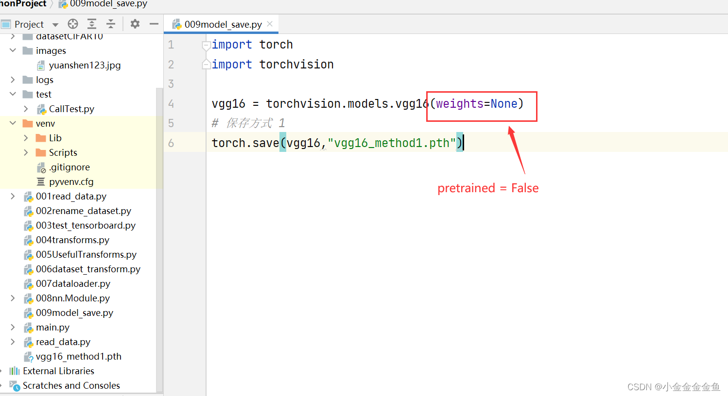Image resolution: width=728 pixels, height=396 pixels.
Task: Click the vgg16_method1.pth unknown-file icon
Action: (x=29, y=357)
